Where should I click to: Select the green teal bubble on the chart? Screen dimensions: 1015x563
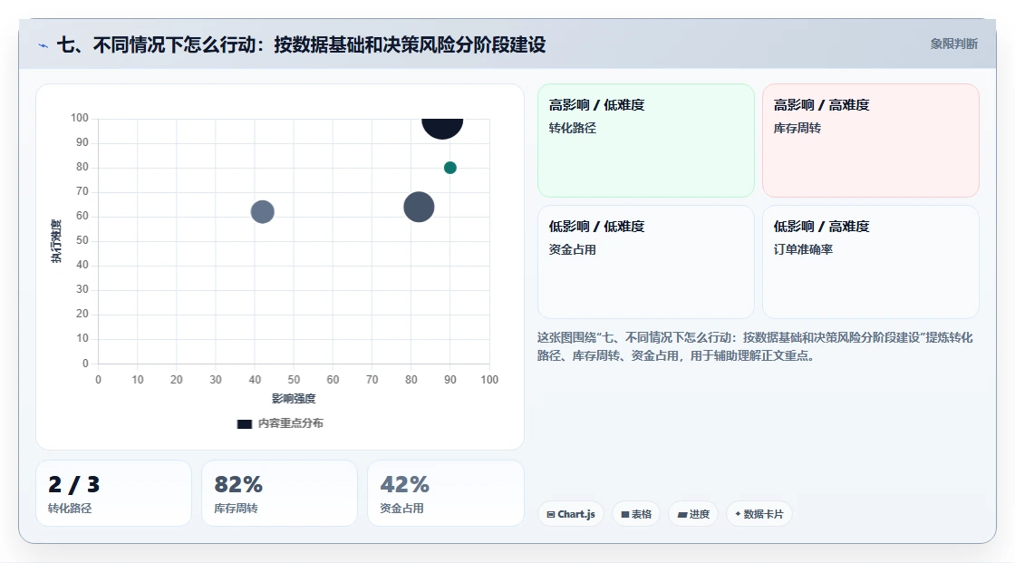[x=449, y=168]
